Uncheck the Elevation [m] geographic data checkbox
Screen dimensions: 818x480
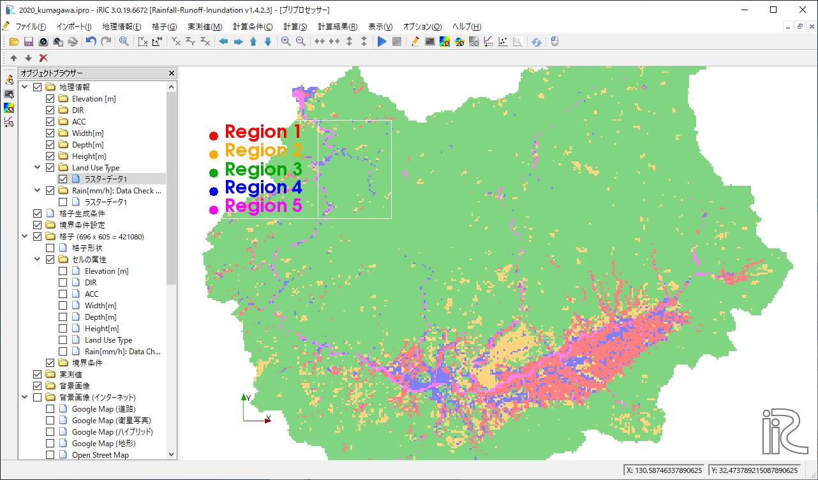[50, 99]
